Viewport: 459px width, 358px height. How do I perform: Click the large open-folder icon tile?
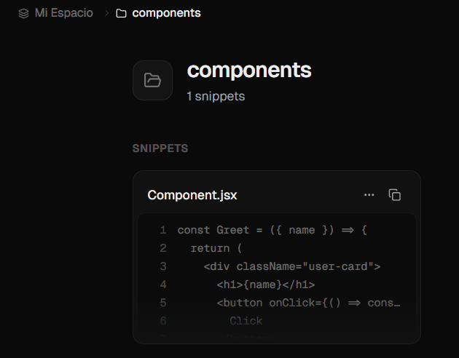152,80
